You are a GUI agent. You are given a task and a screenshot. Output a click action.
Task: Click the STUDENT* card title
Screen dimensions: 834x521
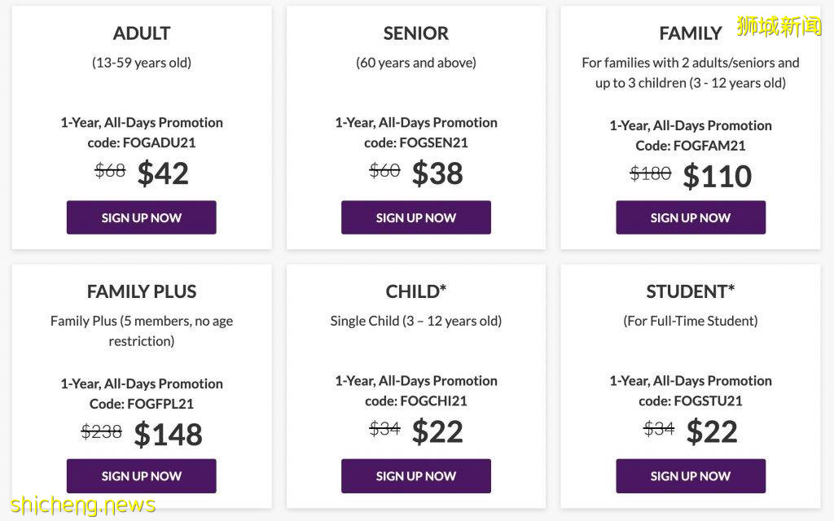[690, 291]
